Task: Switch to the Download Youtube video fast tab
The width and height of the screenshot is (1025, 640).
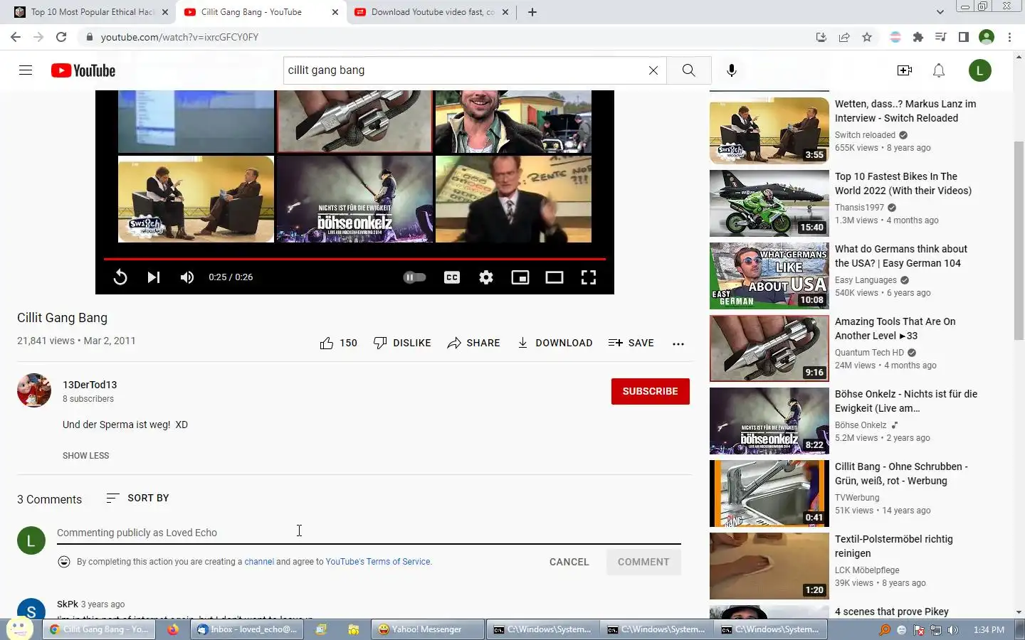Action: 433,12
